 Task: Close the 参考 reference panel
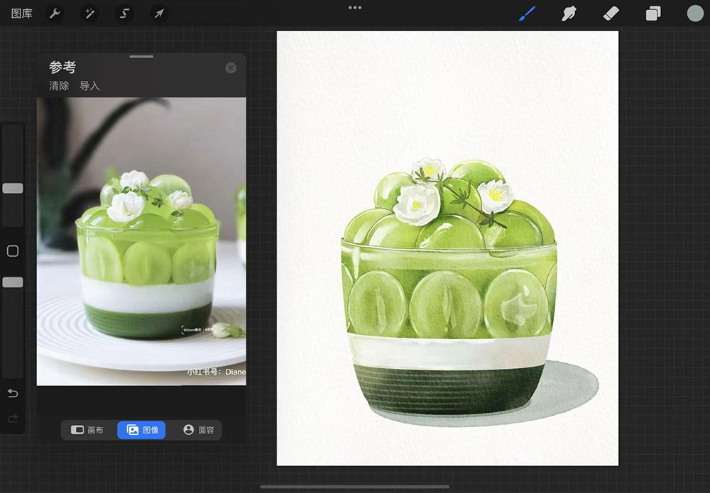[231, 68]
